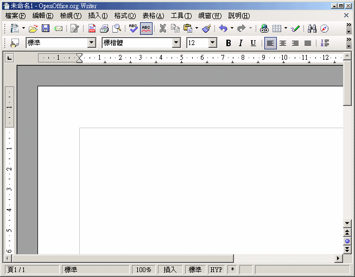Click the 頁1 / 1 page number field
Image resolution: width=355 pixels, height=277 pixels.
pos(31,269)
